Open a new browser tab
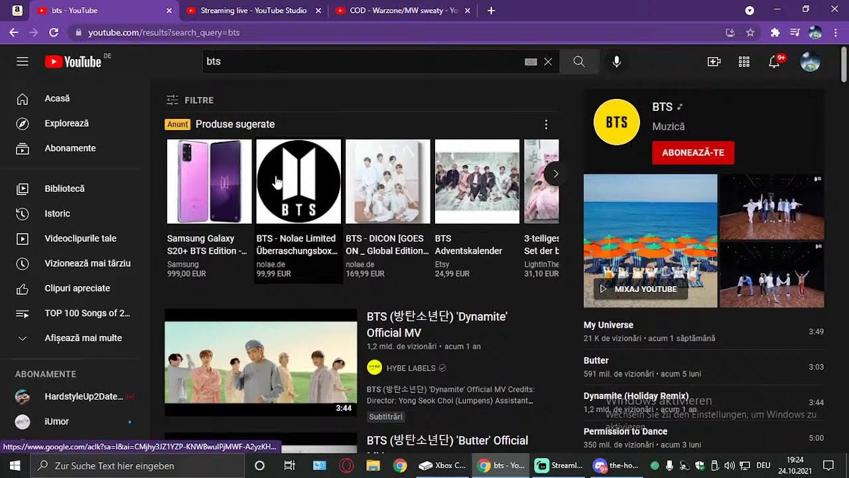Viewport: 849px width, 478px height. pyautogui.click(x=491, y=11)
